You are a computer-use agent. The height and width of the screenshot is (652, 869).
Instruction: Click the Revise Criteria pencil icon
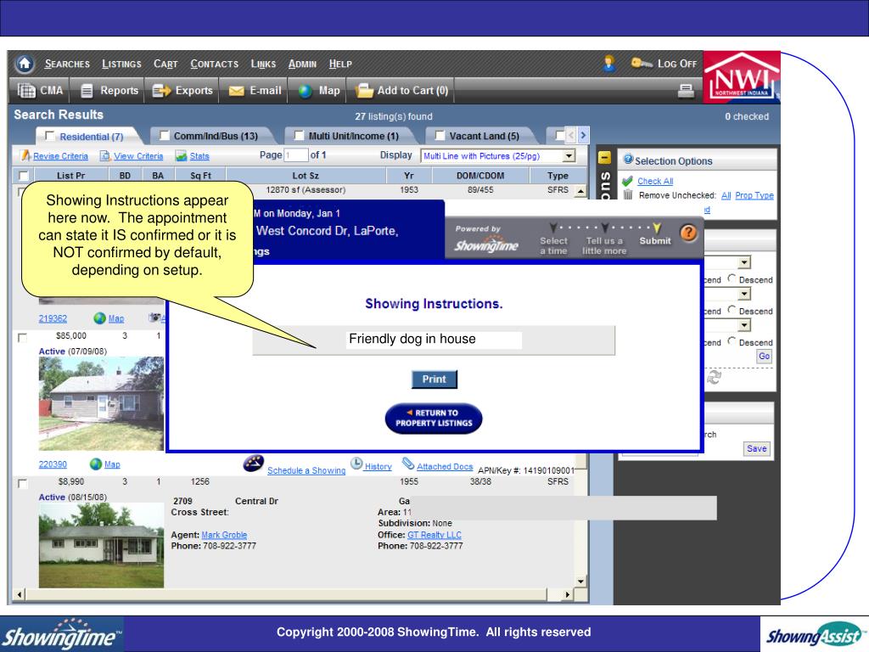[25, 156]
